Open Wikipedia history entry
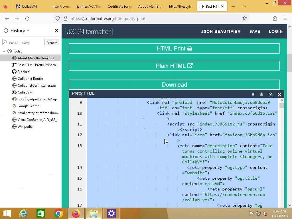The image size is (292, 219). pyautogui.click(x=31, y=127)
